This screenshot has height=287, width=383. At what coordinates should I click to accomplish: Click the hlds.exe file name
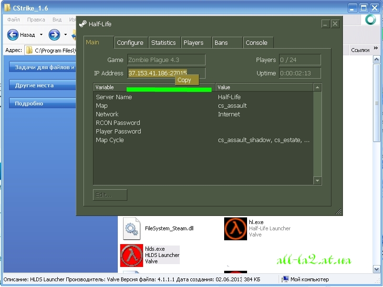[x=155, y=249]
